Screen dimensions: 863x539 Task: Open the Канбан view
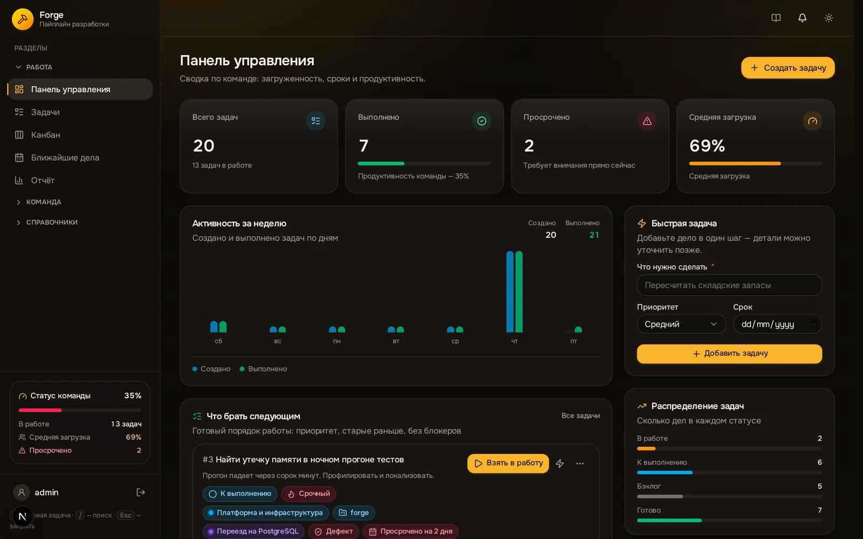pos(80,135)
